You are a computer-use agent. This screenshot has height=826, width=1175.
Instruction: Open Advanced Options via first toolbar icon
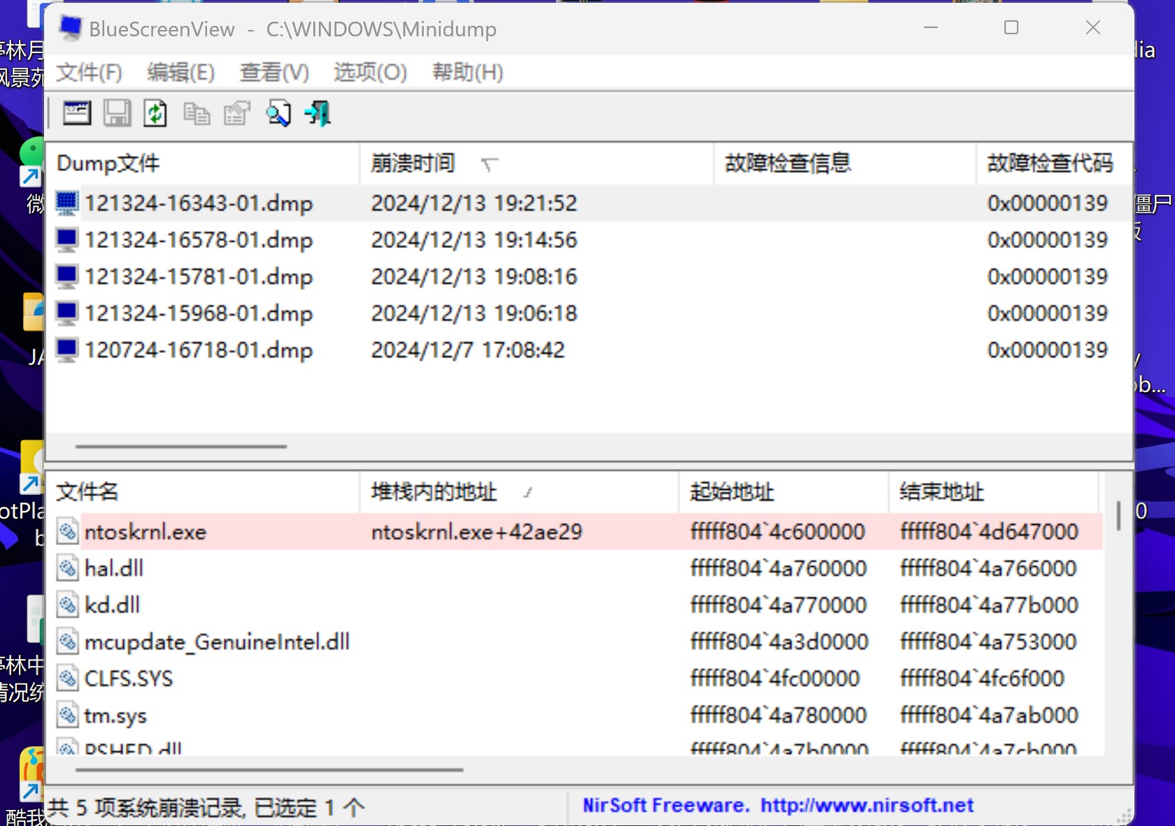[x=76, y=113]
